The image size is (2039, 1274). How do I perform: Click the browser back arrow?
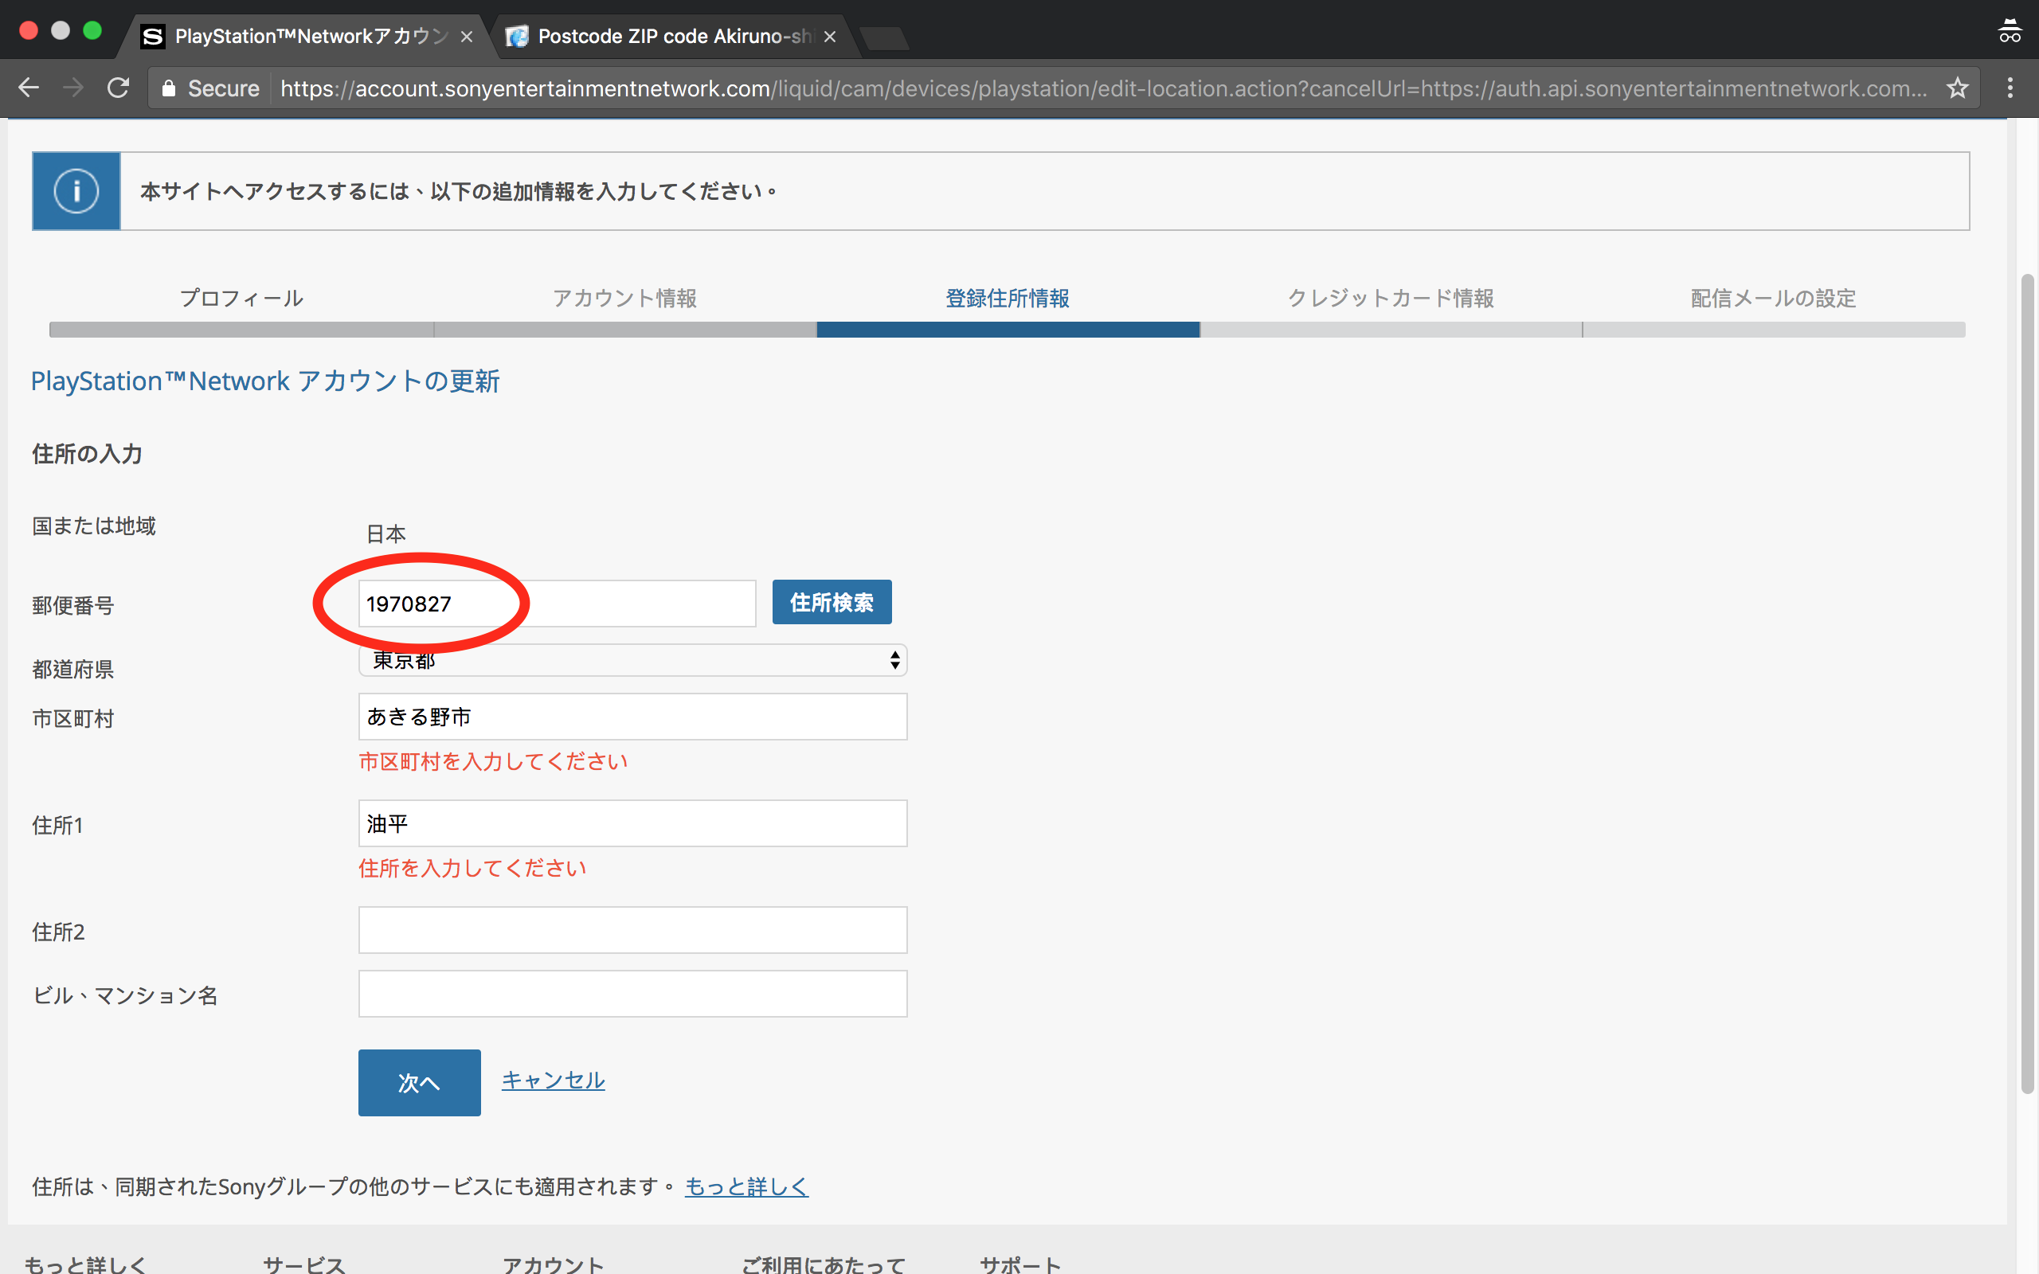[x=29, y=88]
